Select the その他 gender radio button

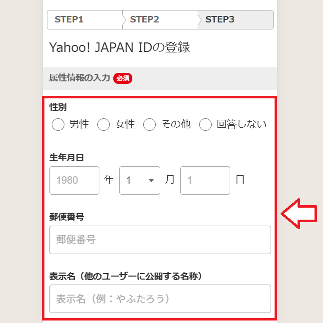[149, 124]
